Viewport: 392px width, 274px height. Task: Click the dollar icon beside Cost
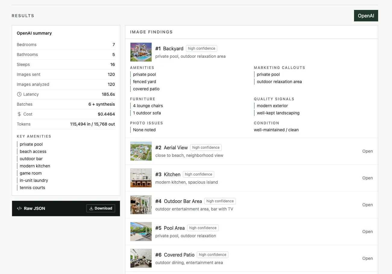click(x=19, y=114)
